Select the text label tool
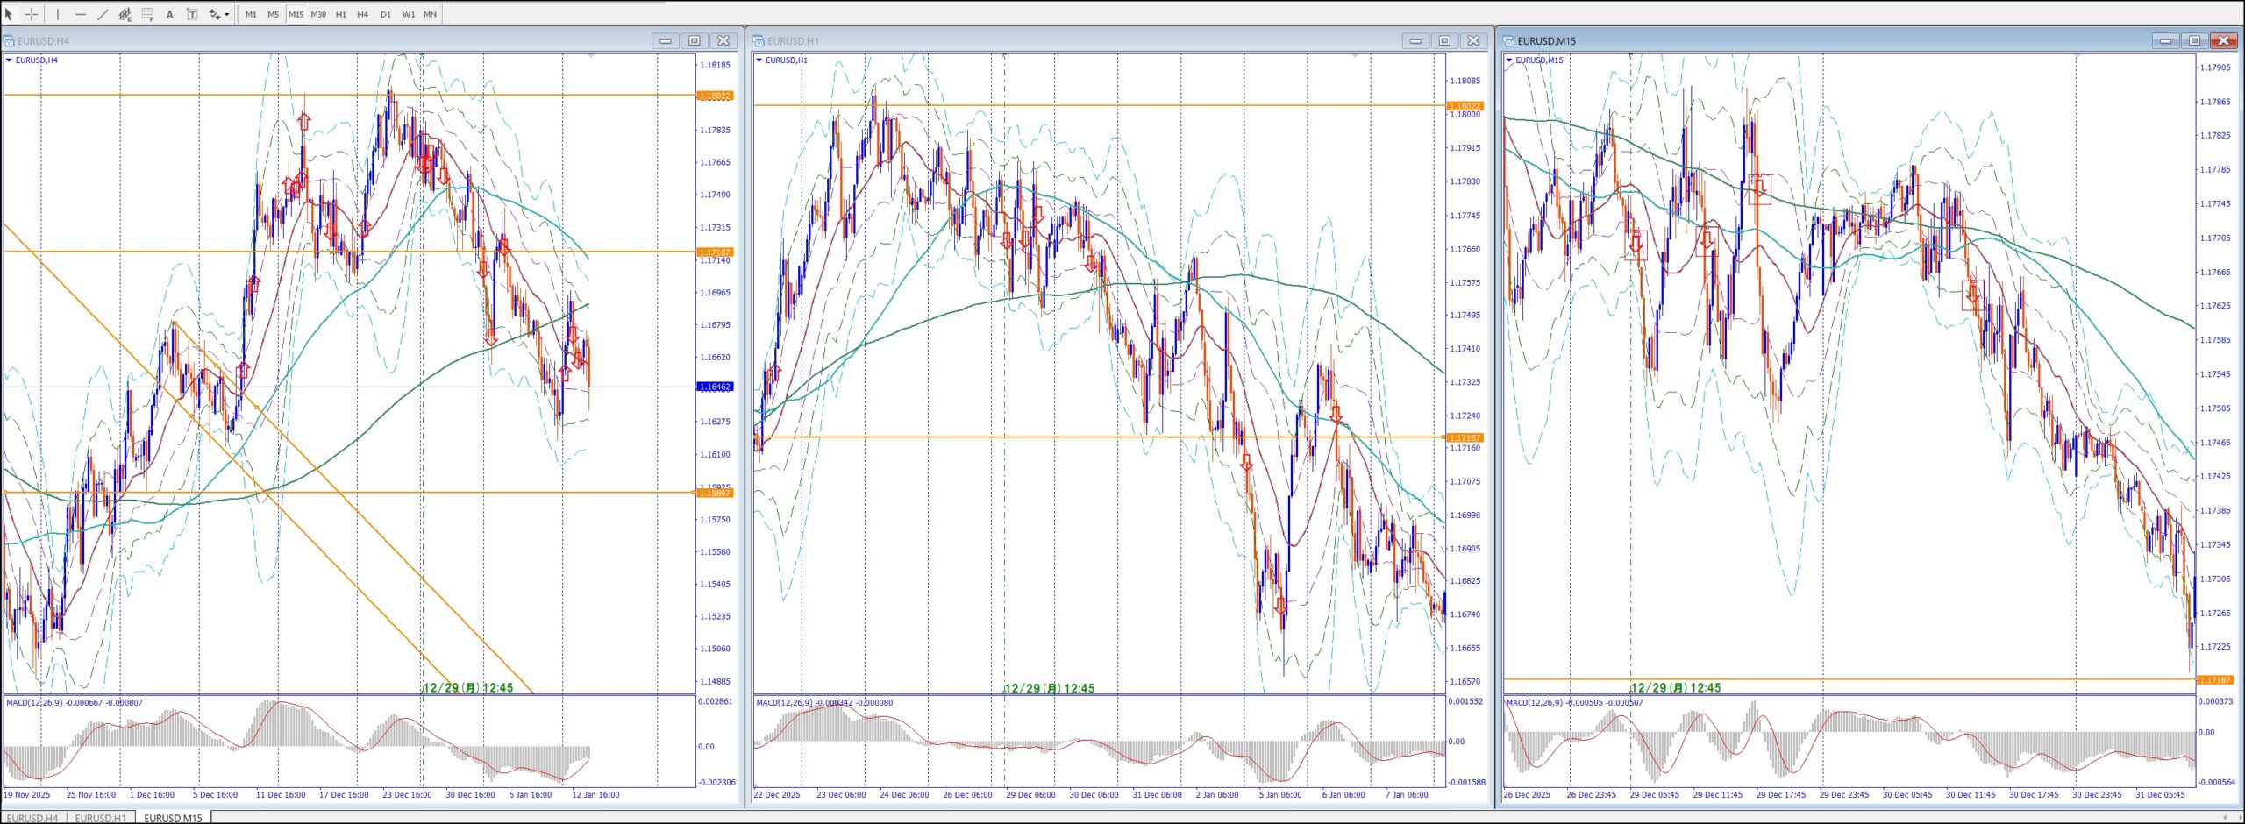 point(192,14)
